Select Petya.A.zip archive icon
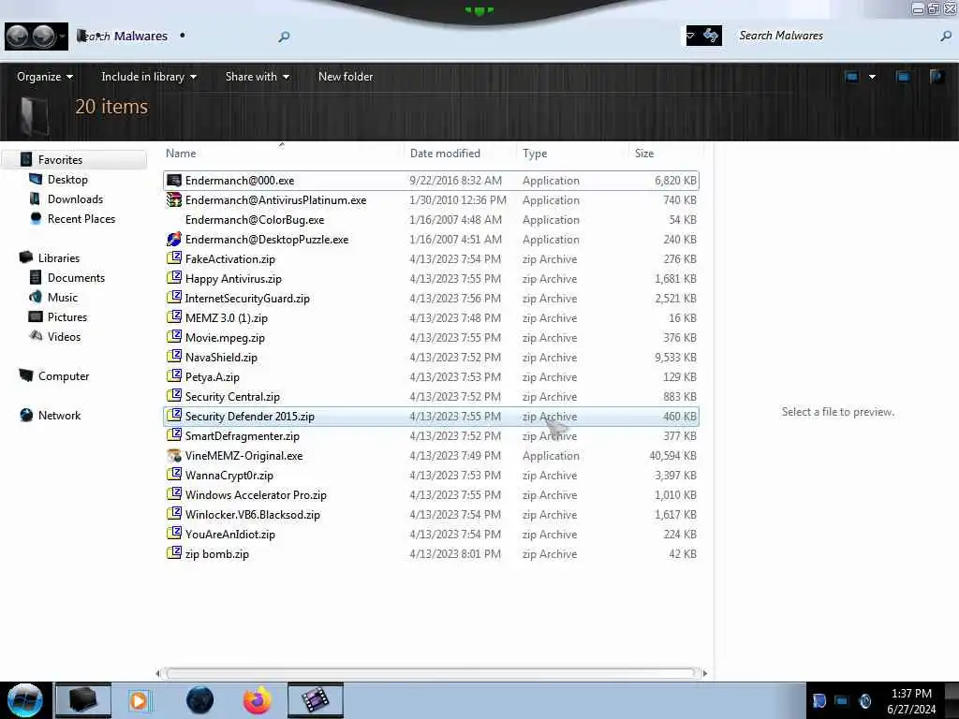Screen dimensions: 959x719 coord(174,376)
